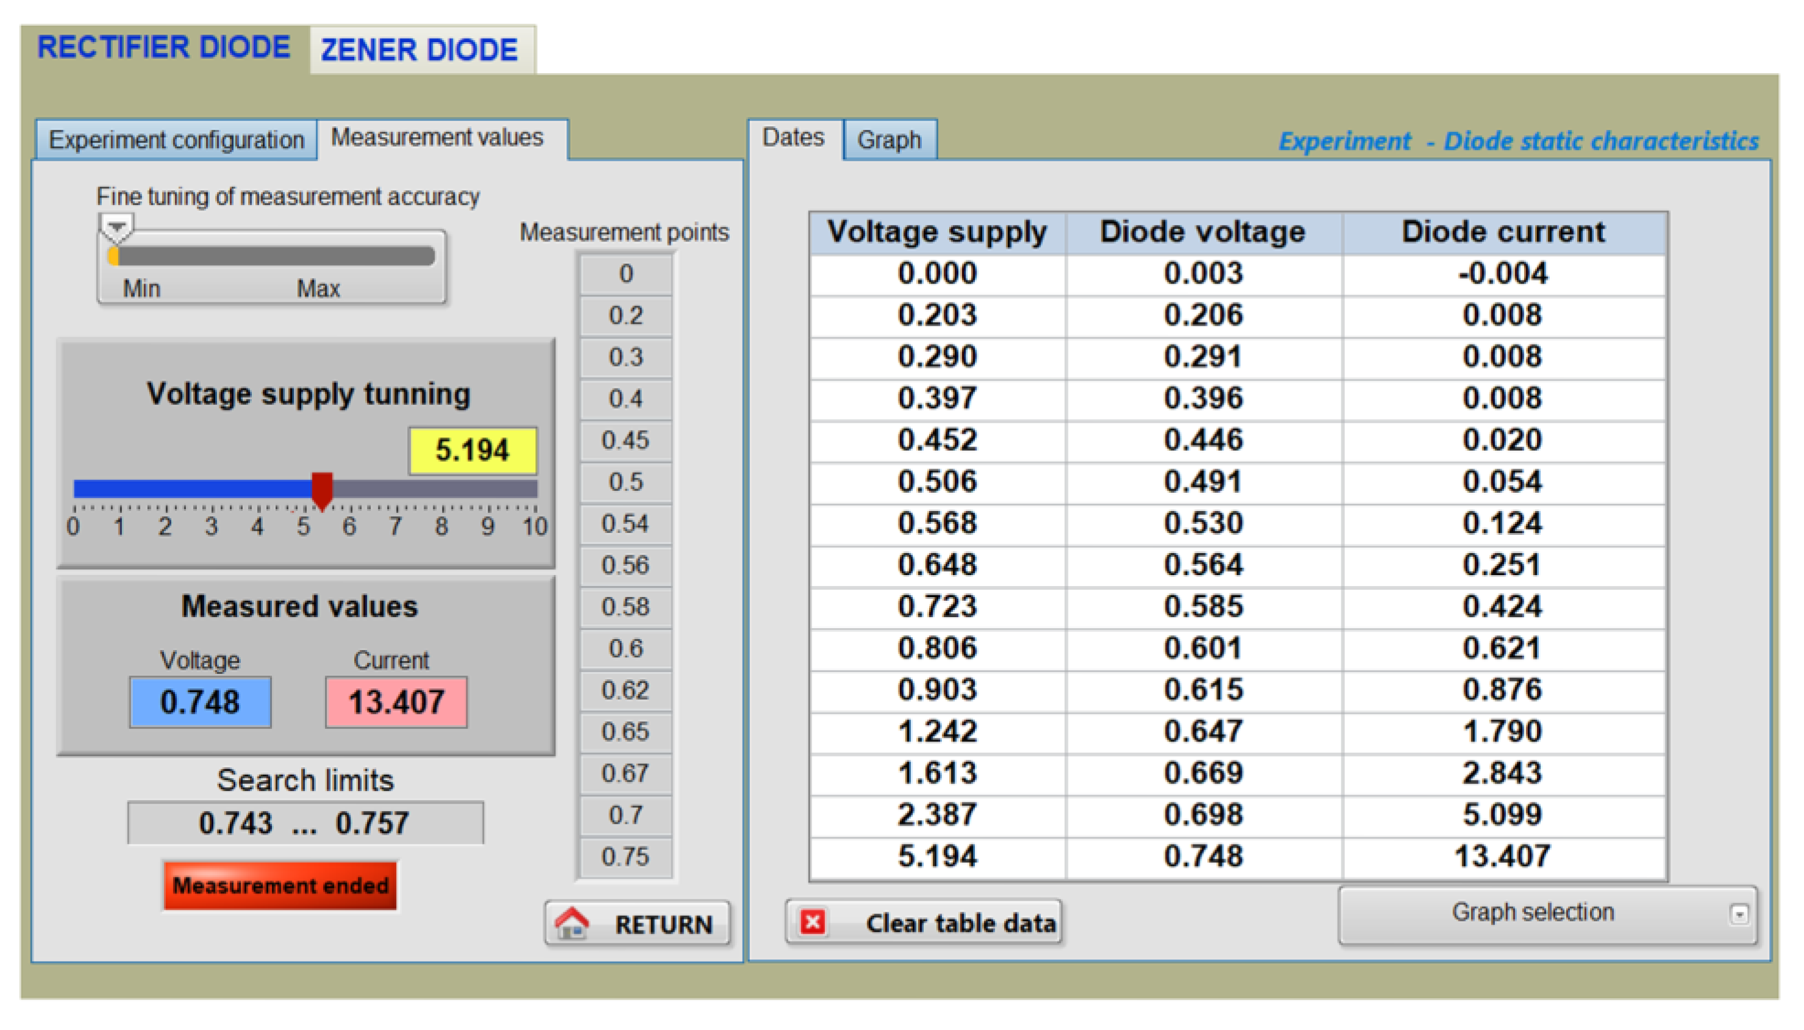1804x1030 pixels.
Task: Click the Measurement ended red indicator
Action: coord(280,885)
